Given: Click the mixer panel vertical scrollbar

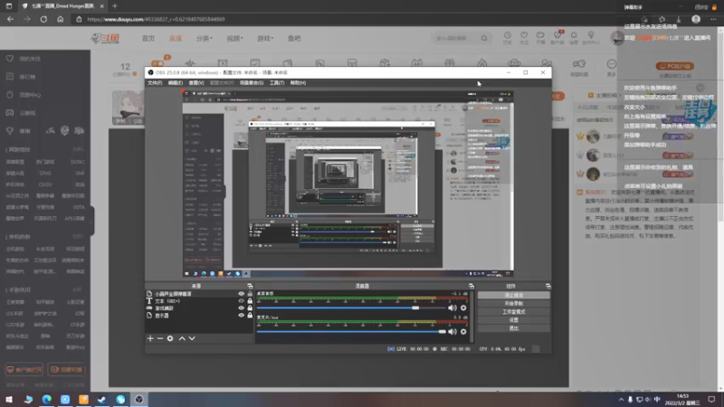Looking at the screenshot, I should click(472, 317).
